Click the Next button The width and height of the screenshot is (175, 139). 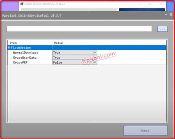pyautogui.click(x=145, y=130)
